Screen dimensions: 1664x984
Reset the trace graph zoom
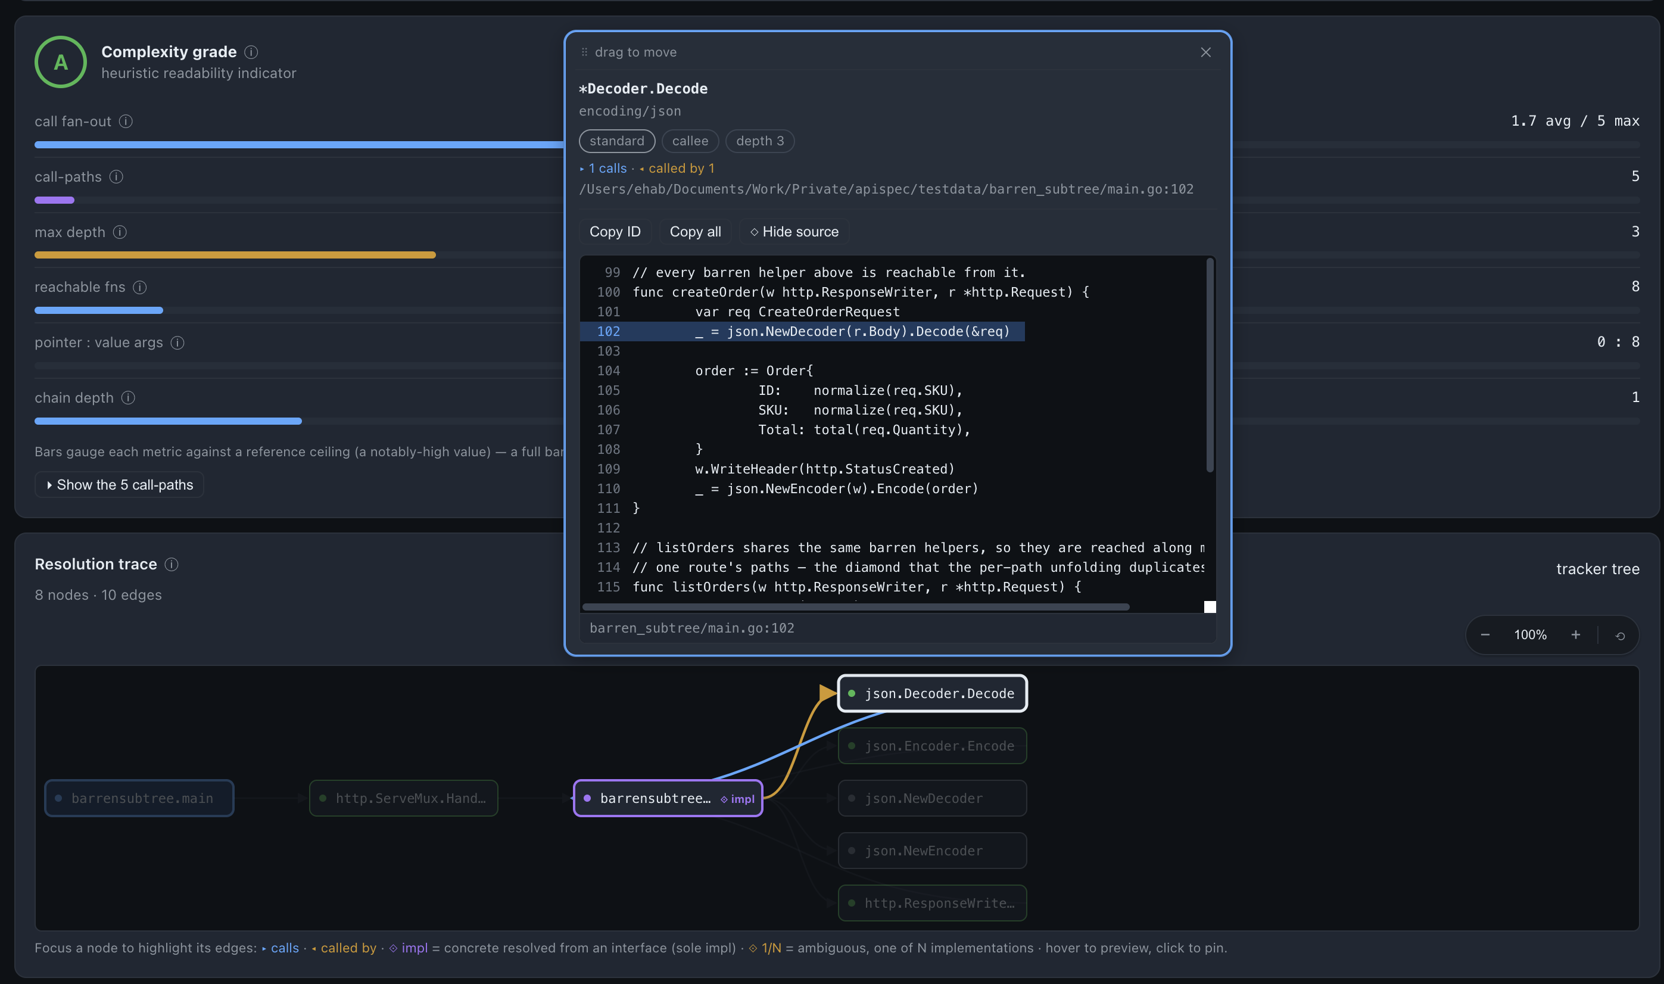click(1621, 636)
